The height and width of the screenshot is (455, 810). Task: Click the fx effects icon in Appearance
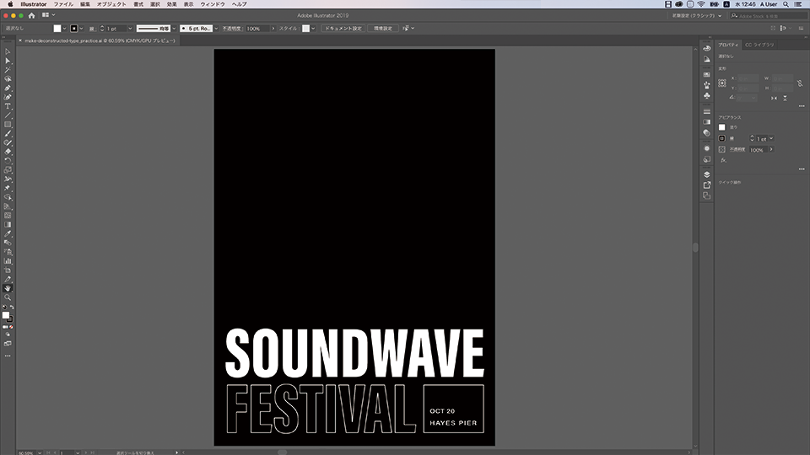[x=723, y=160]
